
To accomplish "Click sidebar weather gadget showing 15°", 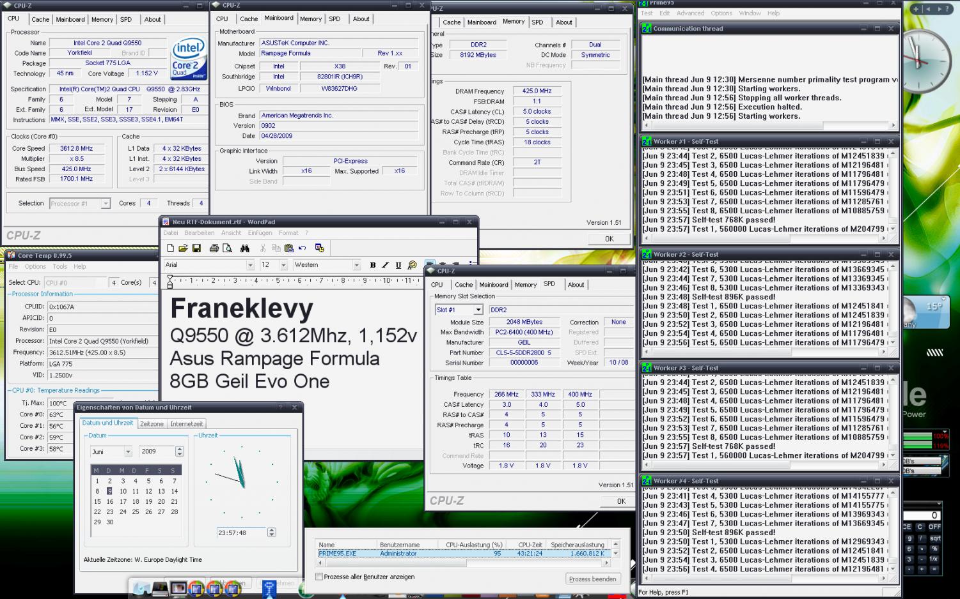I will point(925,312).
